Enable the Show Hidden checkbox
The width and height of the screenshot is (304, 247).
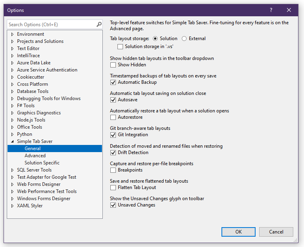(x=113, y=65)
